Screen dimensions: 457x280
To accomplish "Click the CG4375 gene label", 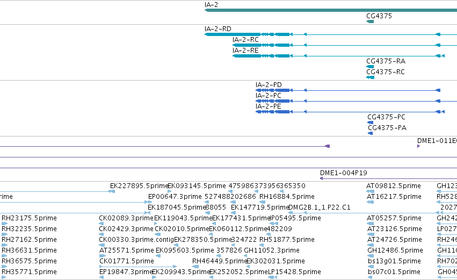I will pyautogui.click(x=379, y=16).
